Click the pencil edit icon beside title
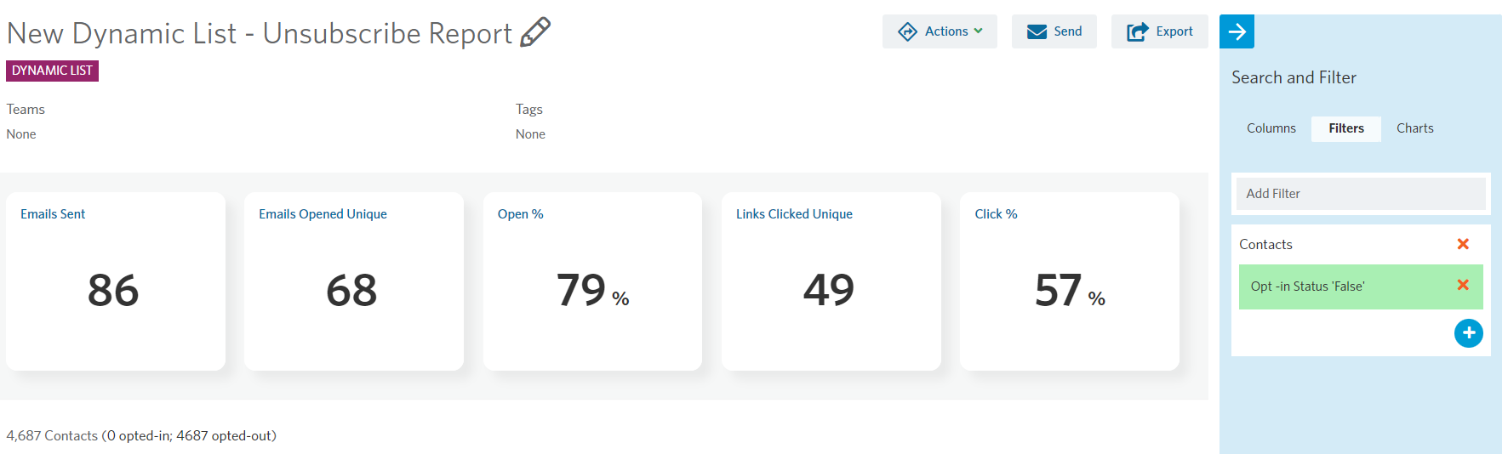The width and height of the screenshot is (1508, 454). pyautogui.click(x=535, y=32)
